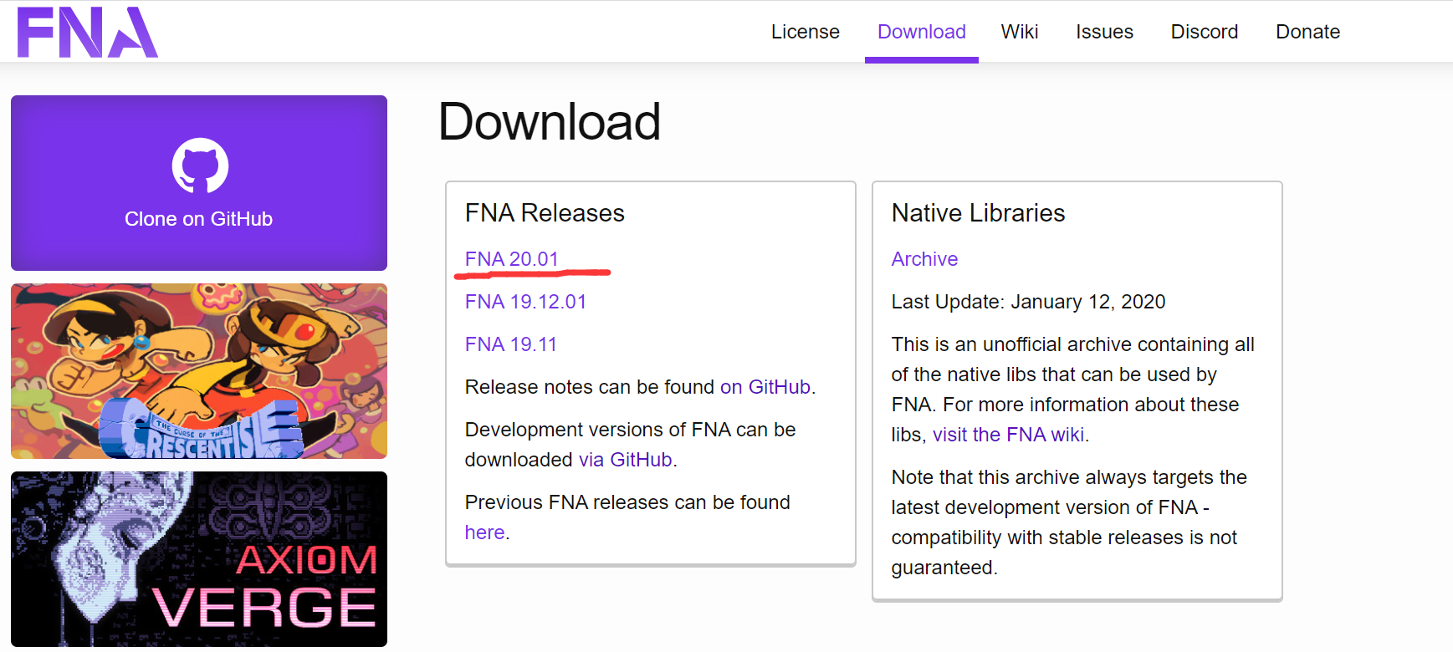The image size is (1453, 652).
Task: Open the Native Libraries Archive link
Action: pyautogui.click(x=924, y=259)
